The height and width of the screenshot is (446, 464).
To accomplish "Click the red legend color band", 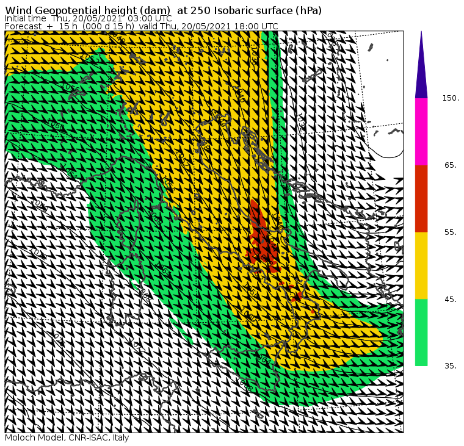I will 421,199.
